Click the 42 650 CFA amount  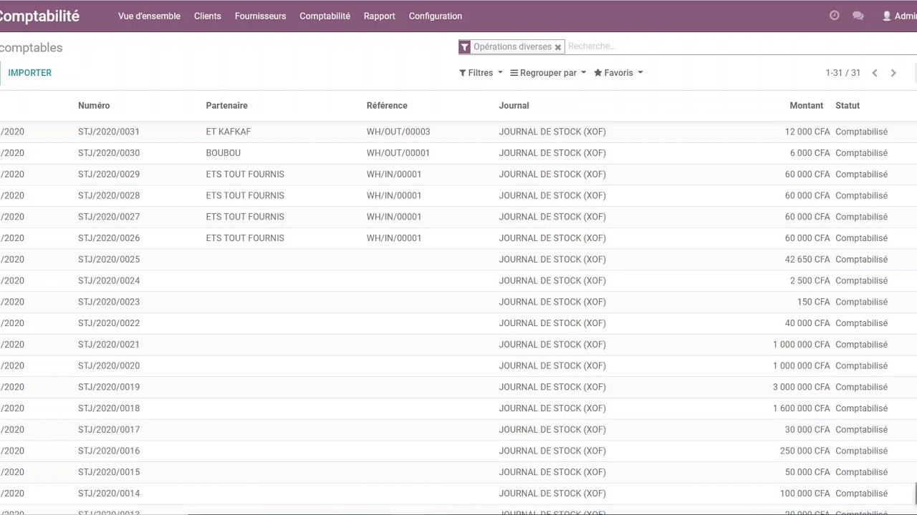807,260
